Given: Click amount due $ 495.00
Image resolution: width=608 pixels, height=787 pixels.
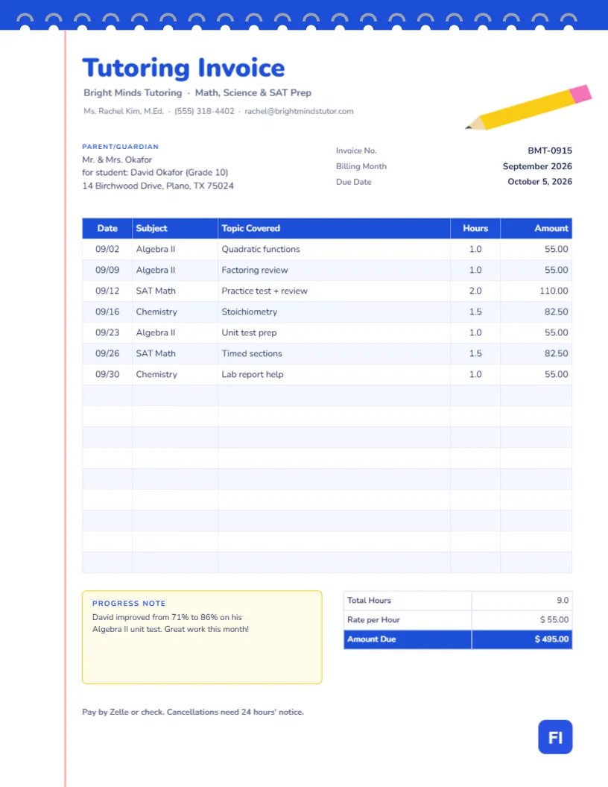Looking at the screenshot, I should pyautogui.click(x=551, y=639).
